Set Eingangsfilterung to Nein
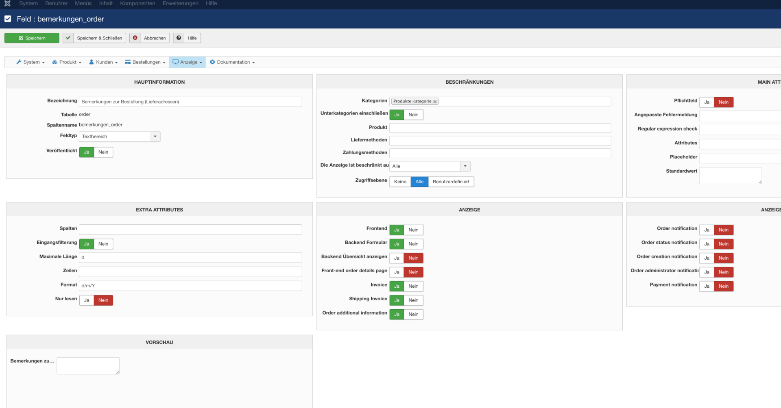Image resolution: width=781 pixels, height=408 pixels. coord(103,244)
